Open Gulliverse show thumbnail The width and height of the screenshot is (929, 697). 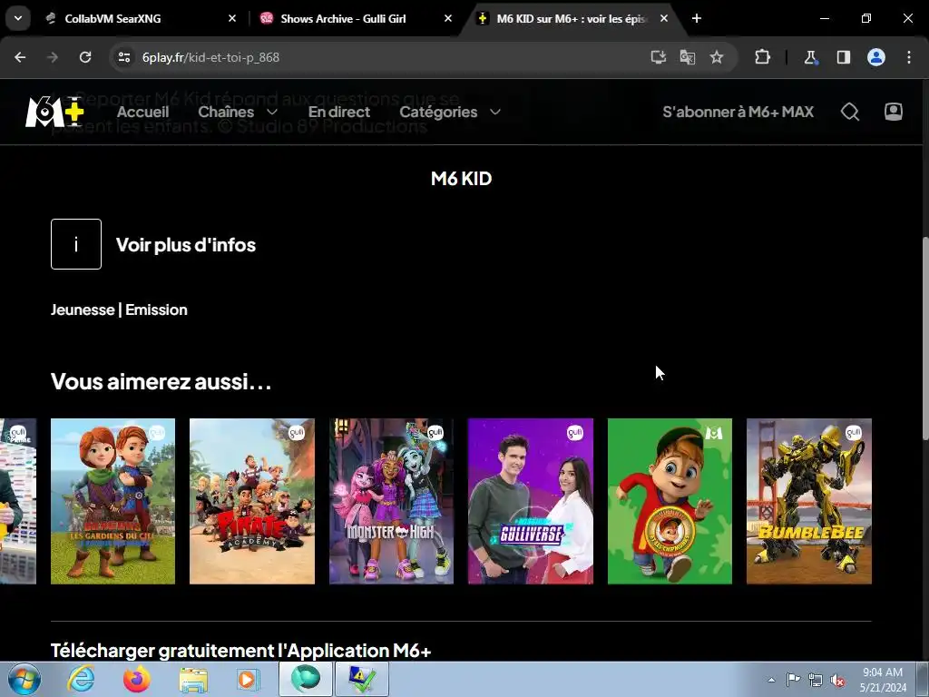(x=530, y=501)
